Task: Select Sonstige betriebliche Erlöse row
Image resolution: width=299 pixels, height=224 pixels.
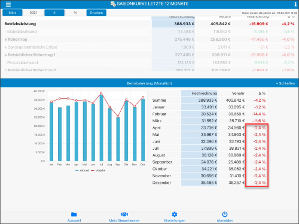Action: [x=149, y=47]
